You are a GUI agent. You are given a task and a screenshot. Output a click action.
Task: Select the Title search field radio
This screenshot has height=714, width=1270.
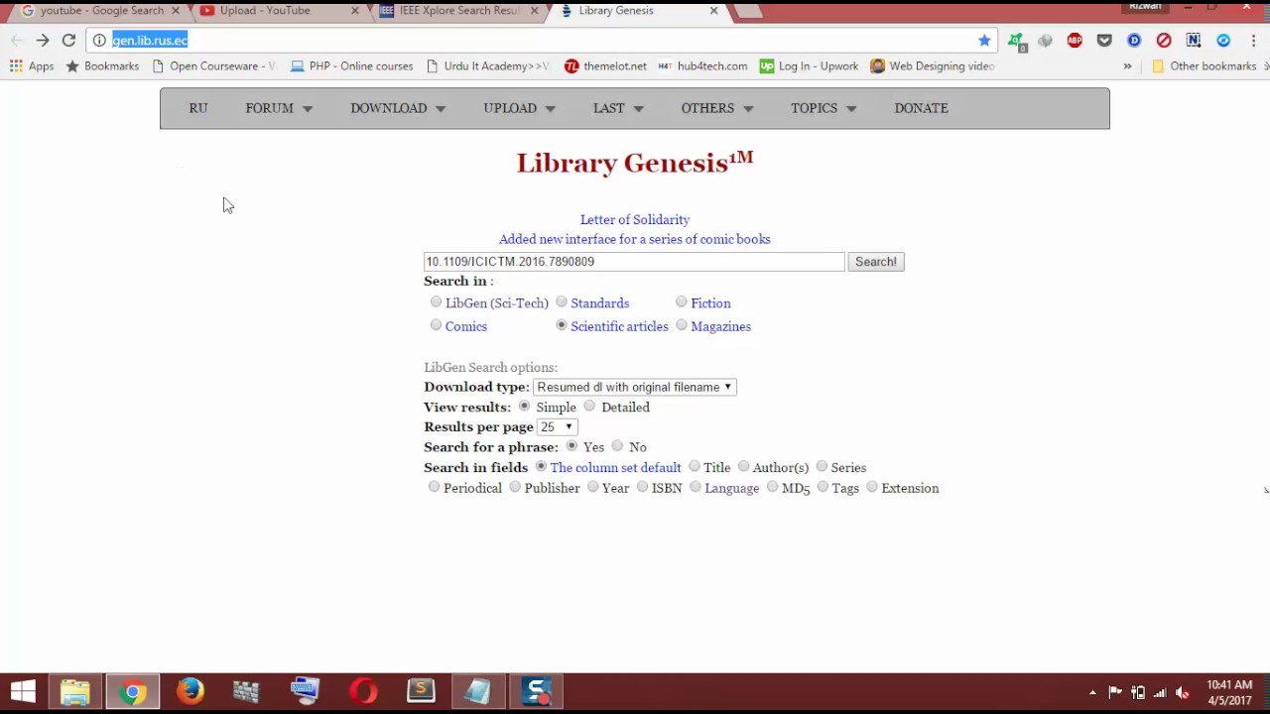(695, 466)
